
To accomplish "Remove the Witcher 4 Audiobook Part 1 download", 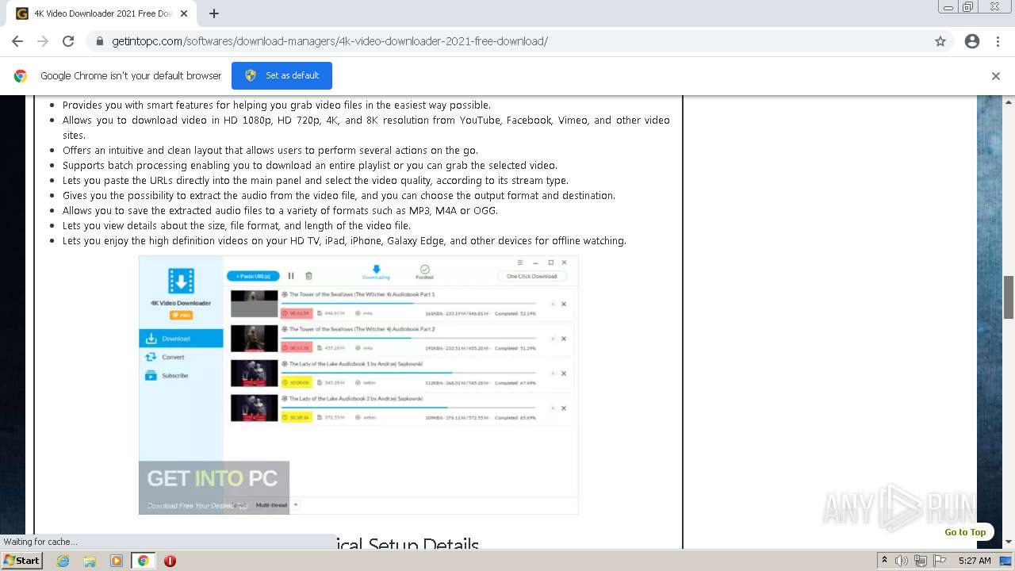I will pos(564,304).
